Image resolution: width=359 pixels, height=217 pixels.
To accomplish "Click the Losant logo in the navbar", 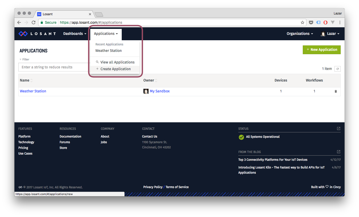I will (x=37, y=34).
